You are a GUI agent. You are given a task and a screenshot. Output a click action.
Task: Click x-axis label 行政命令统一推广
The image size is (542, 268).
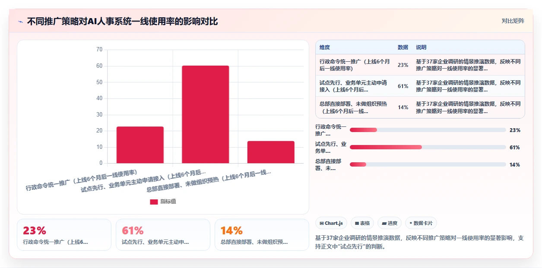82,180
